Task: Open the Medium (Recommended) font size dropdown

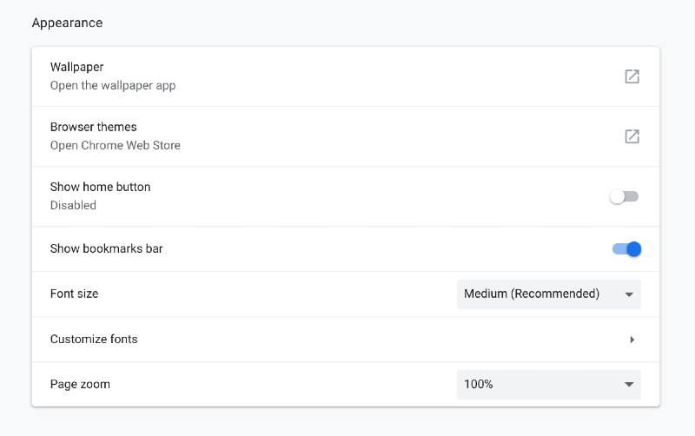Action: pyautogui.click(x=549, y=294)
